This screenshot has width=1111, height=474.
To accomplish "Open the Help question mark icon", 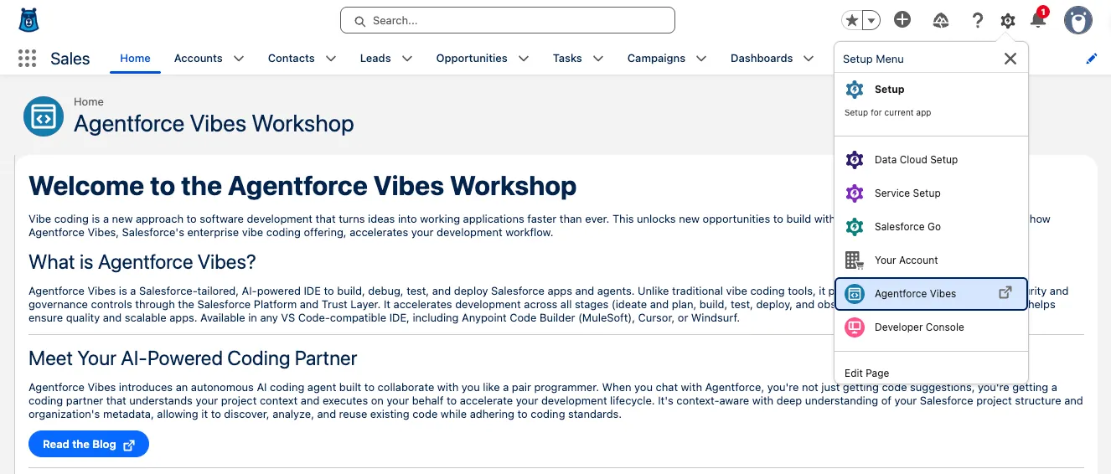I will 977,20.
